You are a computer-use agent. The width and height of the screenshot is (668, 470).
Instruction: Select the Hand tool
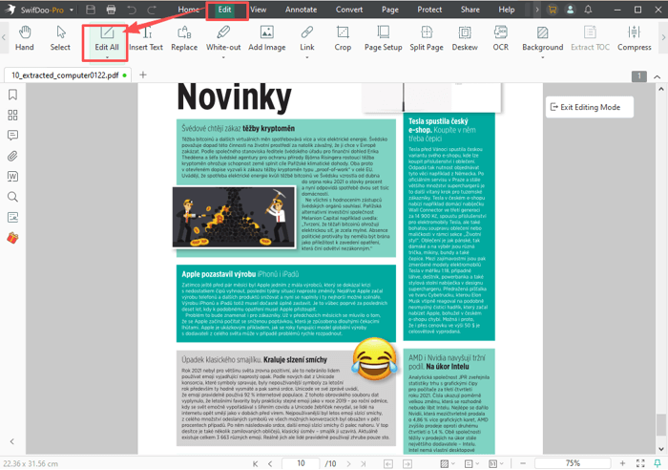pyautogui.click(x=25, y=38)
